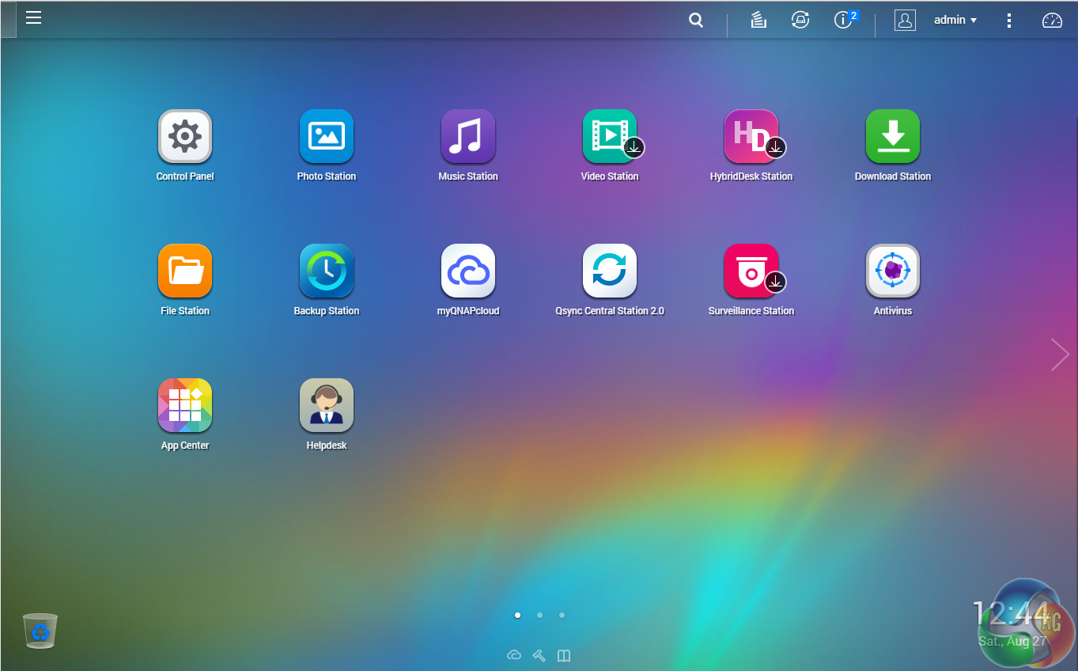
Task: Expand the admin user dropdown
Action: click(955, 21)
